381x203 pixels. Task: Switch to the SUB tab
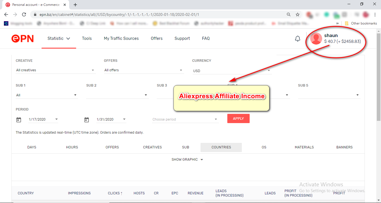tap(185, 147)
